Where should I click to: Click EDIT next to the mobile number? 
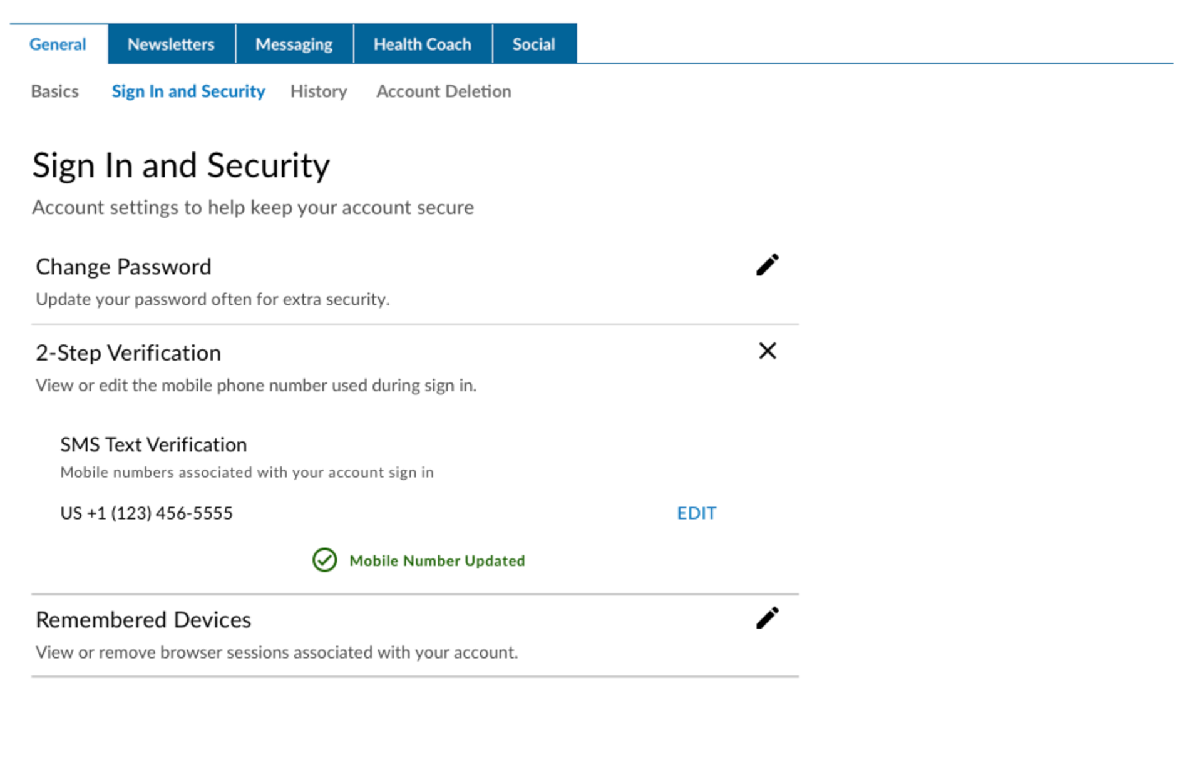696,513
